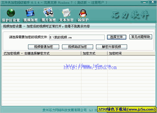The height and width of the screenshot is (113, 157).
Task: Sort by 已加密视频 column header
Action: (41, 54)
